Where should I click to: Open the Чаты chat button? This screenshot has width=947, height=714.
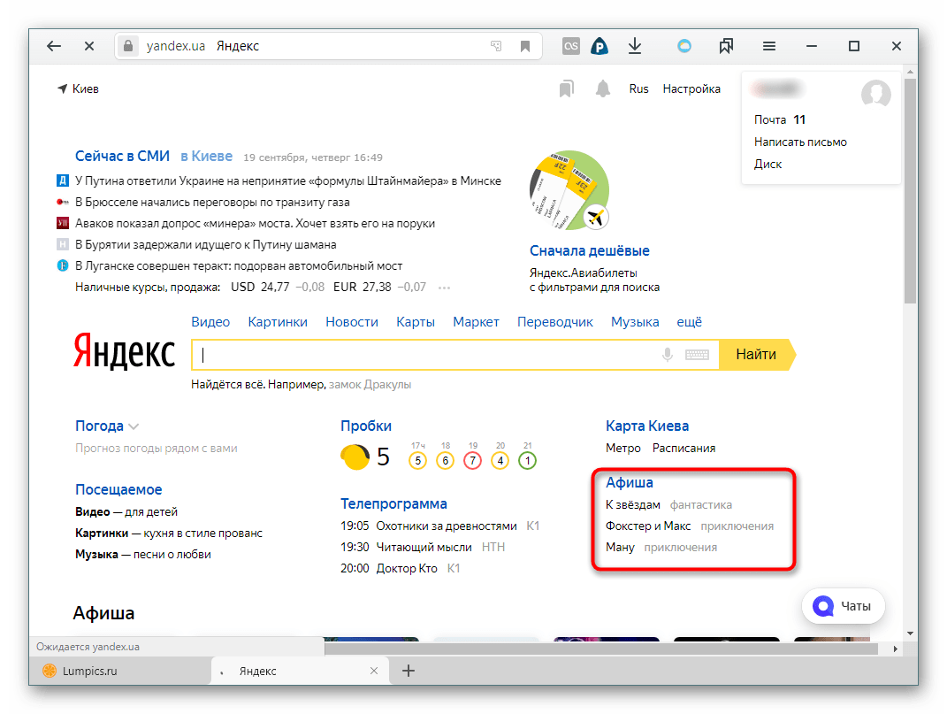click(x=842, y=606)
